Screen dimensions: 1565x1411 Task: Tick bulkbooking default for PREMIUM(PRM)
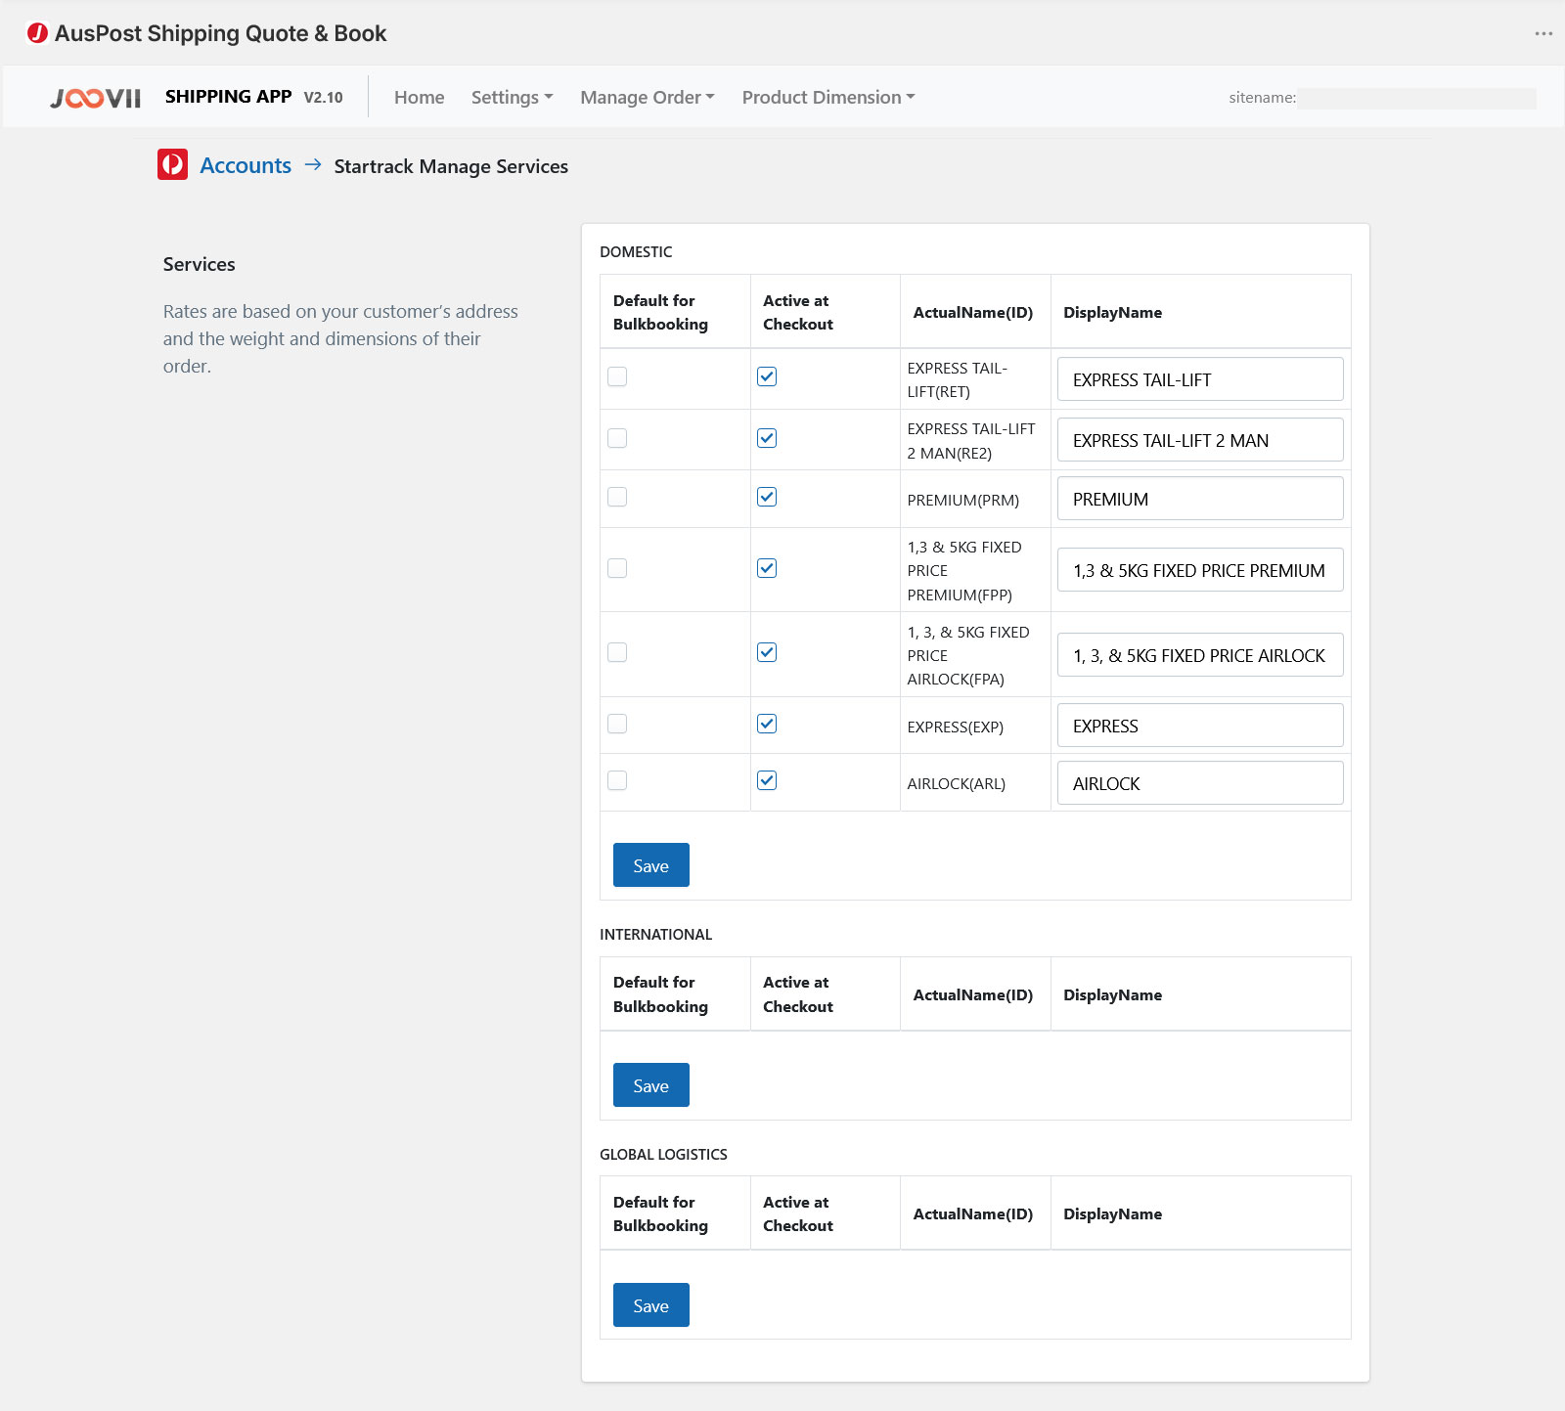[617, 497]
